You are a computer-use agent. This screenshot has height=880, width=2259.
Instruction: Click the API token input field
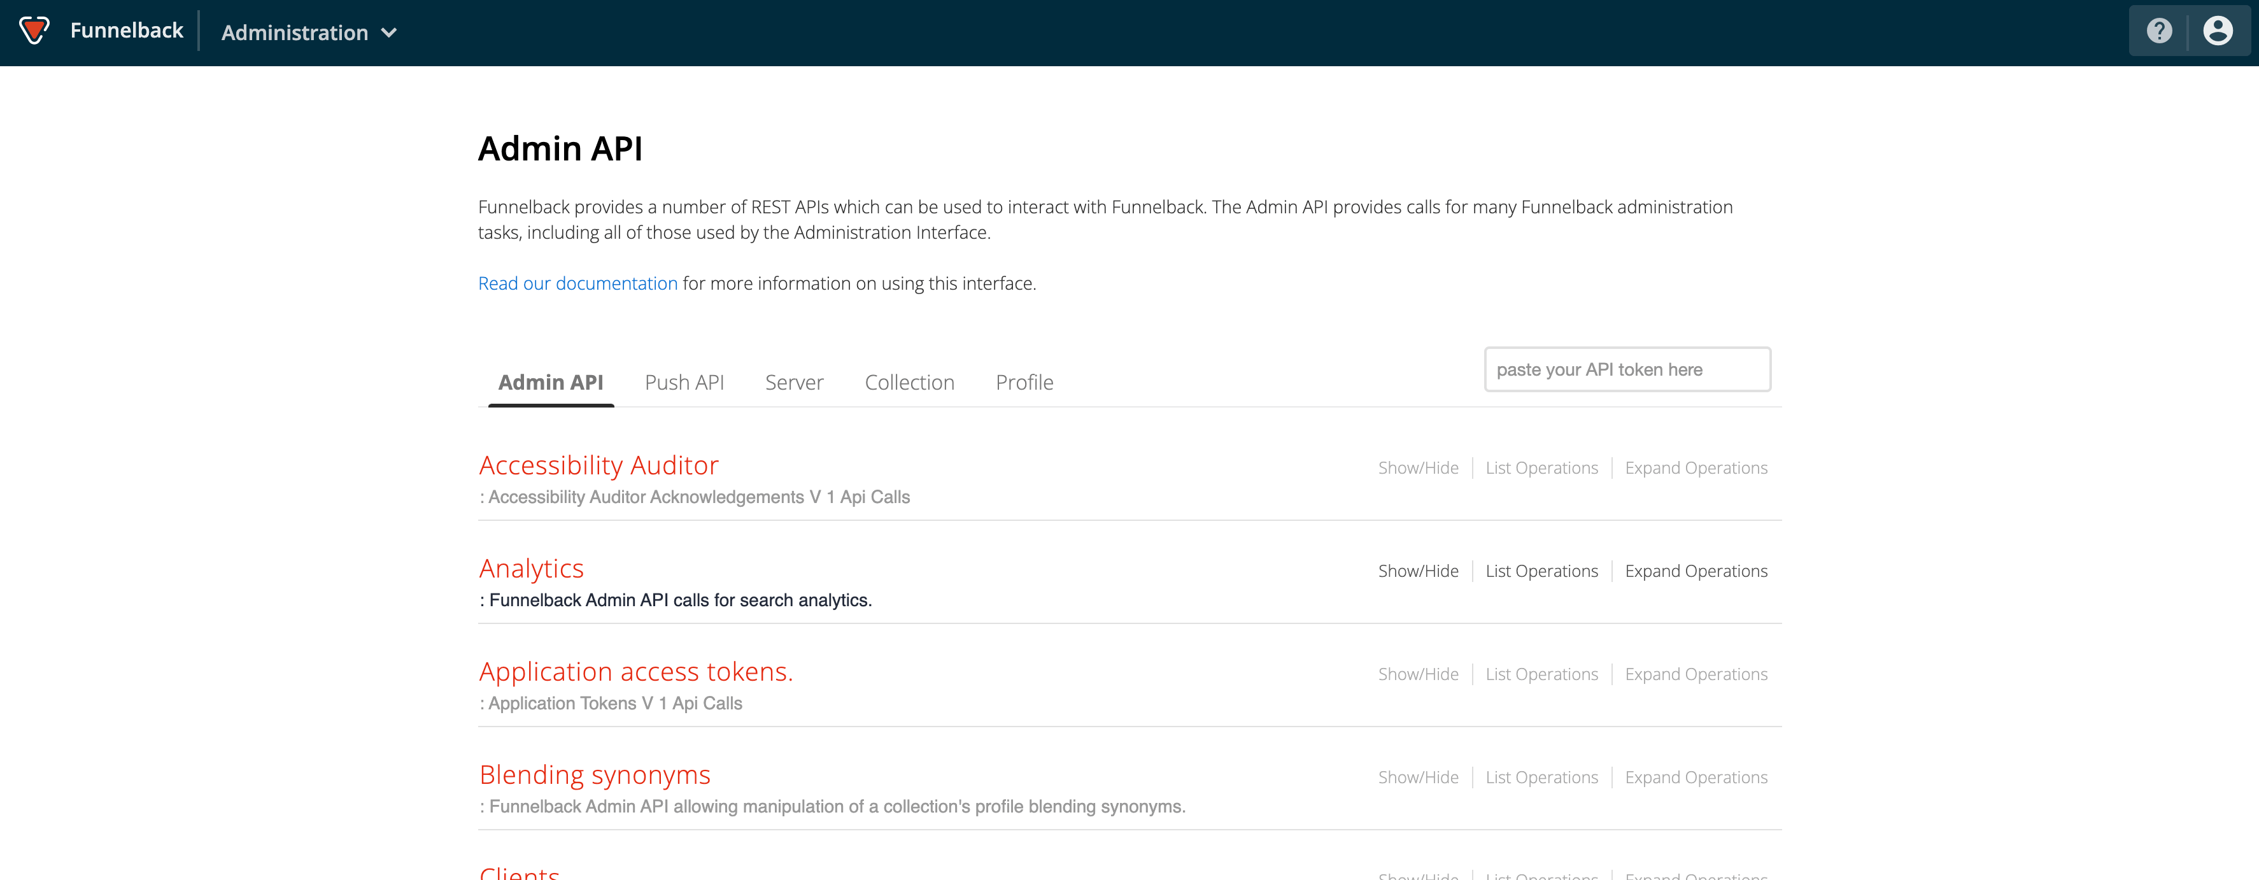coord(1627,369)
